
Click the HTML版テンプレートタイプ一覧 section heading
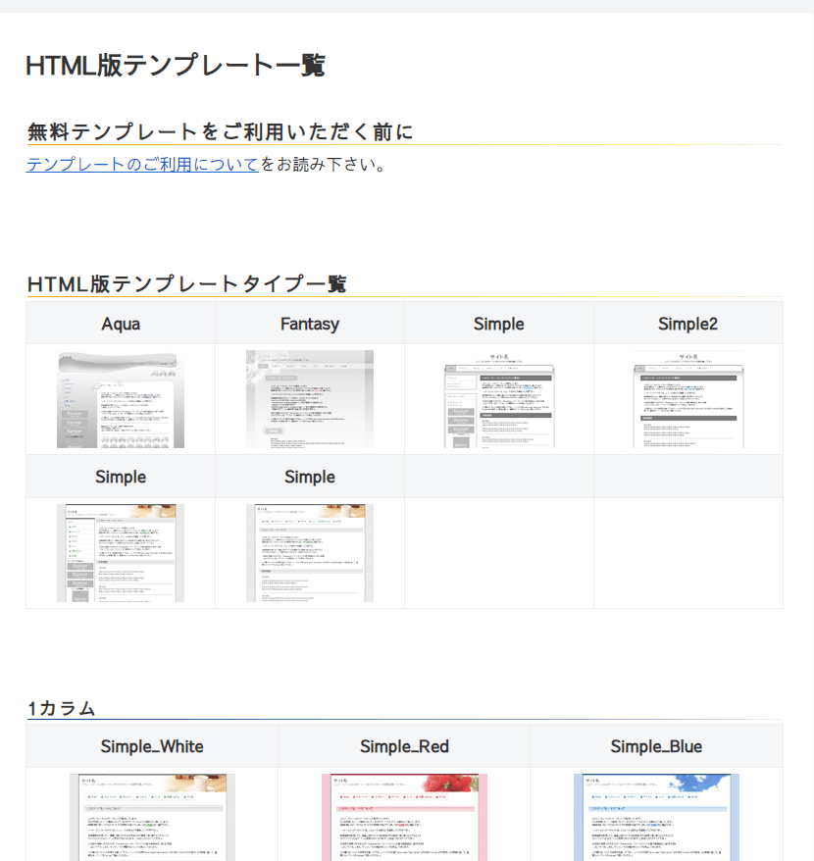click(x=186, y=284)
